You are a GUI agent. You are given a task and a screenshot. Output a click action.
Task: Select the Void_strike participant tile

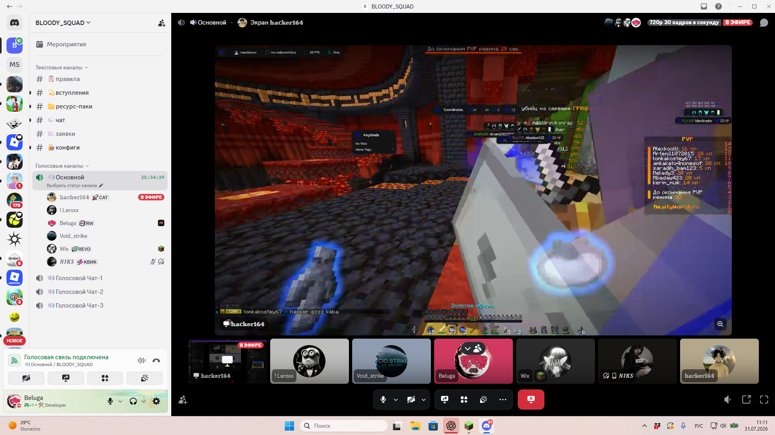391,361
